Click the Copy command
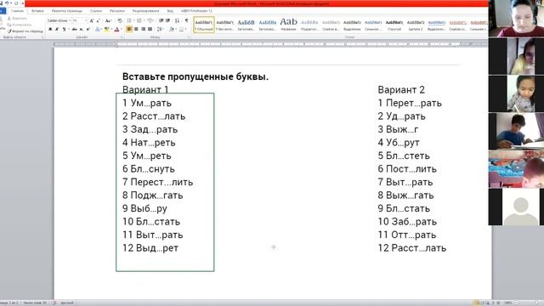The width and height of the screenshot is (544, 306). pos(20,25)
